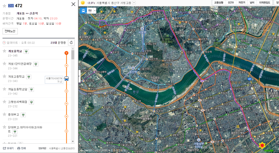Viewport: 279px width, 153px height.
Task: Favorite the 그랑프리백화점 stop star
Action: pyautogui.click(x=4, y=102)
